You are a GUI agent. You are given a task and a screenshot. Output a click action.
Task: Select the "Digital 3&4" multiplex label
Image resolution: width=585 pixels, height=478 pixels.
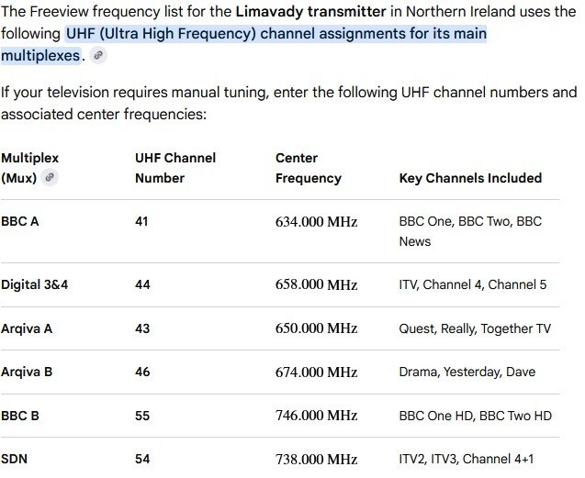(x=35, y=284)
